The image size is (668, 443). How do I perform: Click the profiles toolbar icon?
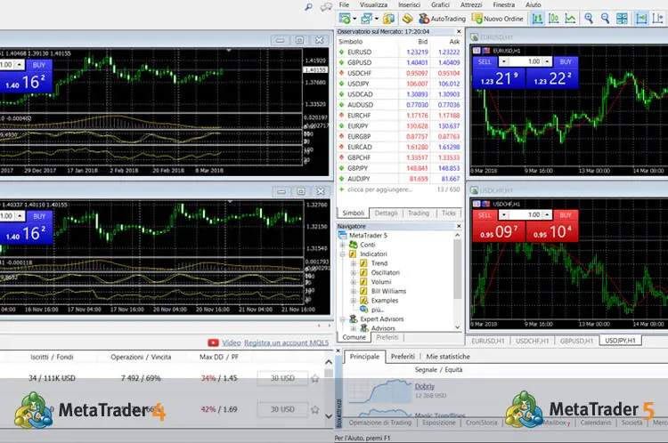pyautogui.click(x=366, y=19)
